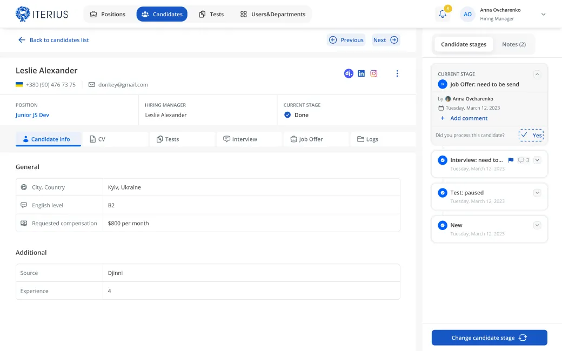Open the notifications bell icon

tap(443, 15)
